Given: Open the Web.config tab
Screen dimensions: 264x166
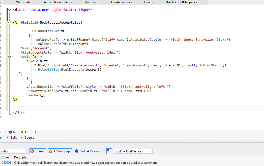Looking at the screenshot, I should 24,2.
